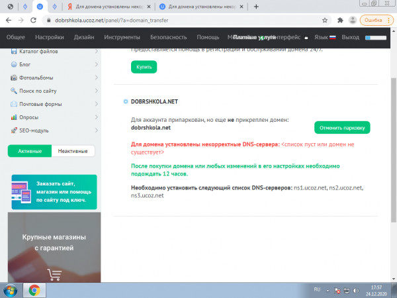Click the DOBRSHKOLA.NET heading bullet icon
The width and height of the screenshot is (397, 298).
pyautogui.click(x=125, y=101)
